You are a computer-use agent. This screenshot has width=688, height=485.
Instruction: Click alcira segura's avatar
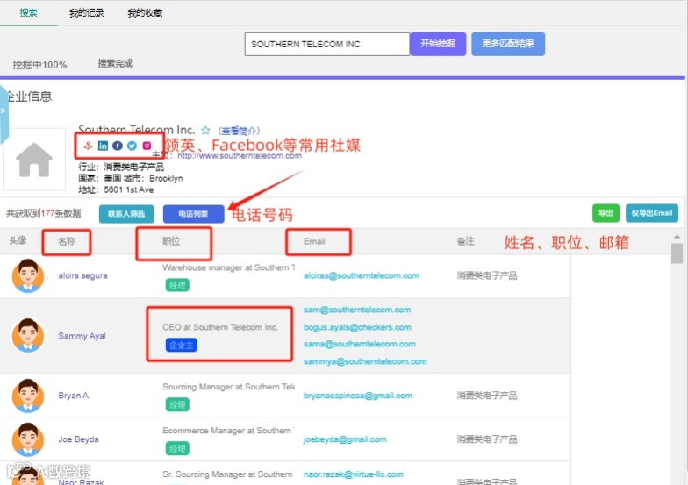[x=28, y=275]
